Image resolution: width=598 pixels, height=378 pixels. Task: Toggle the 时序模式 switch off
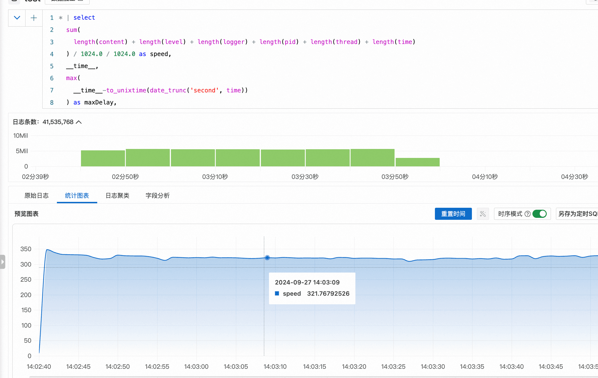539,214
